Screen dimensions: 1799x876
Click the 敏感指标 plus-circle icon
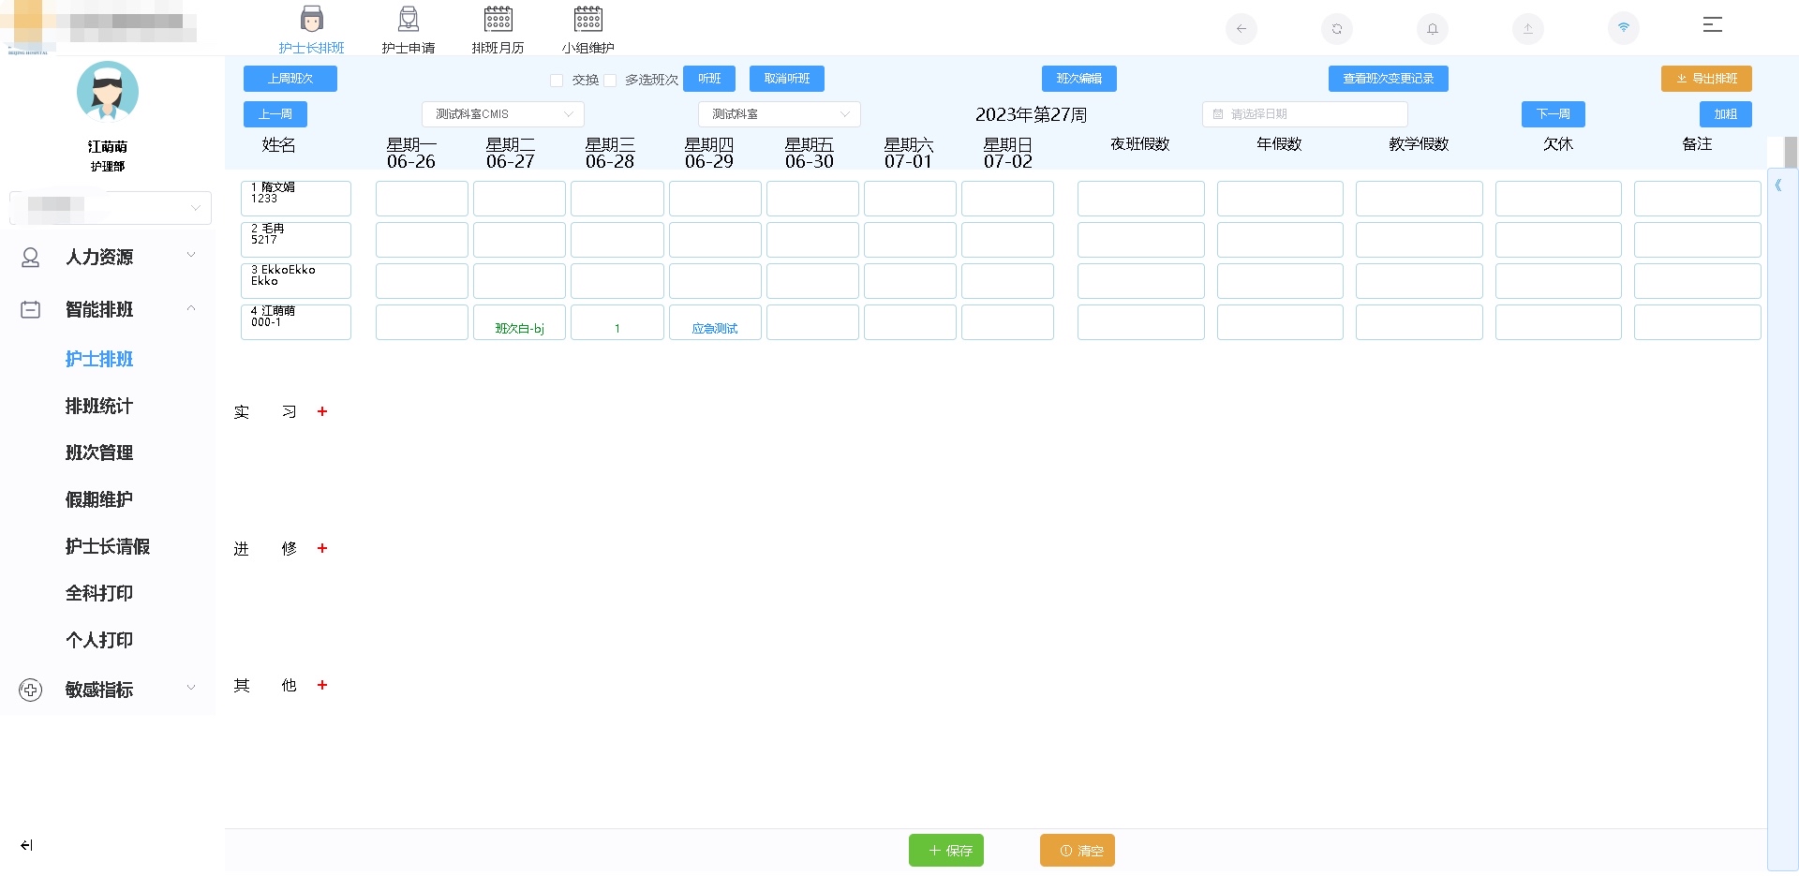pos(31,690)
